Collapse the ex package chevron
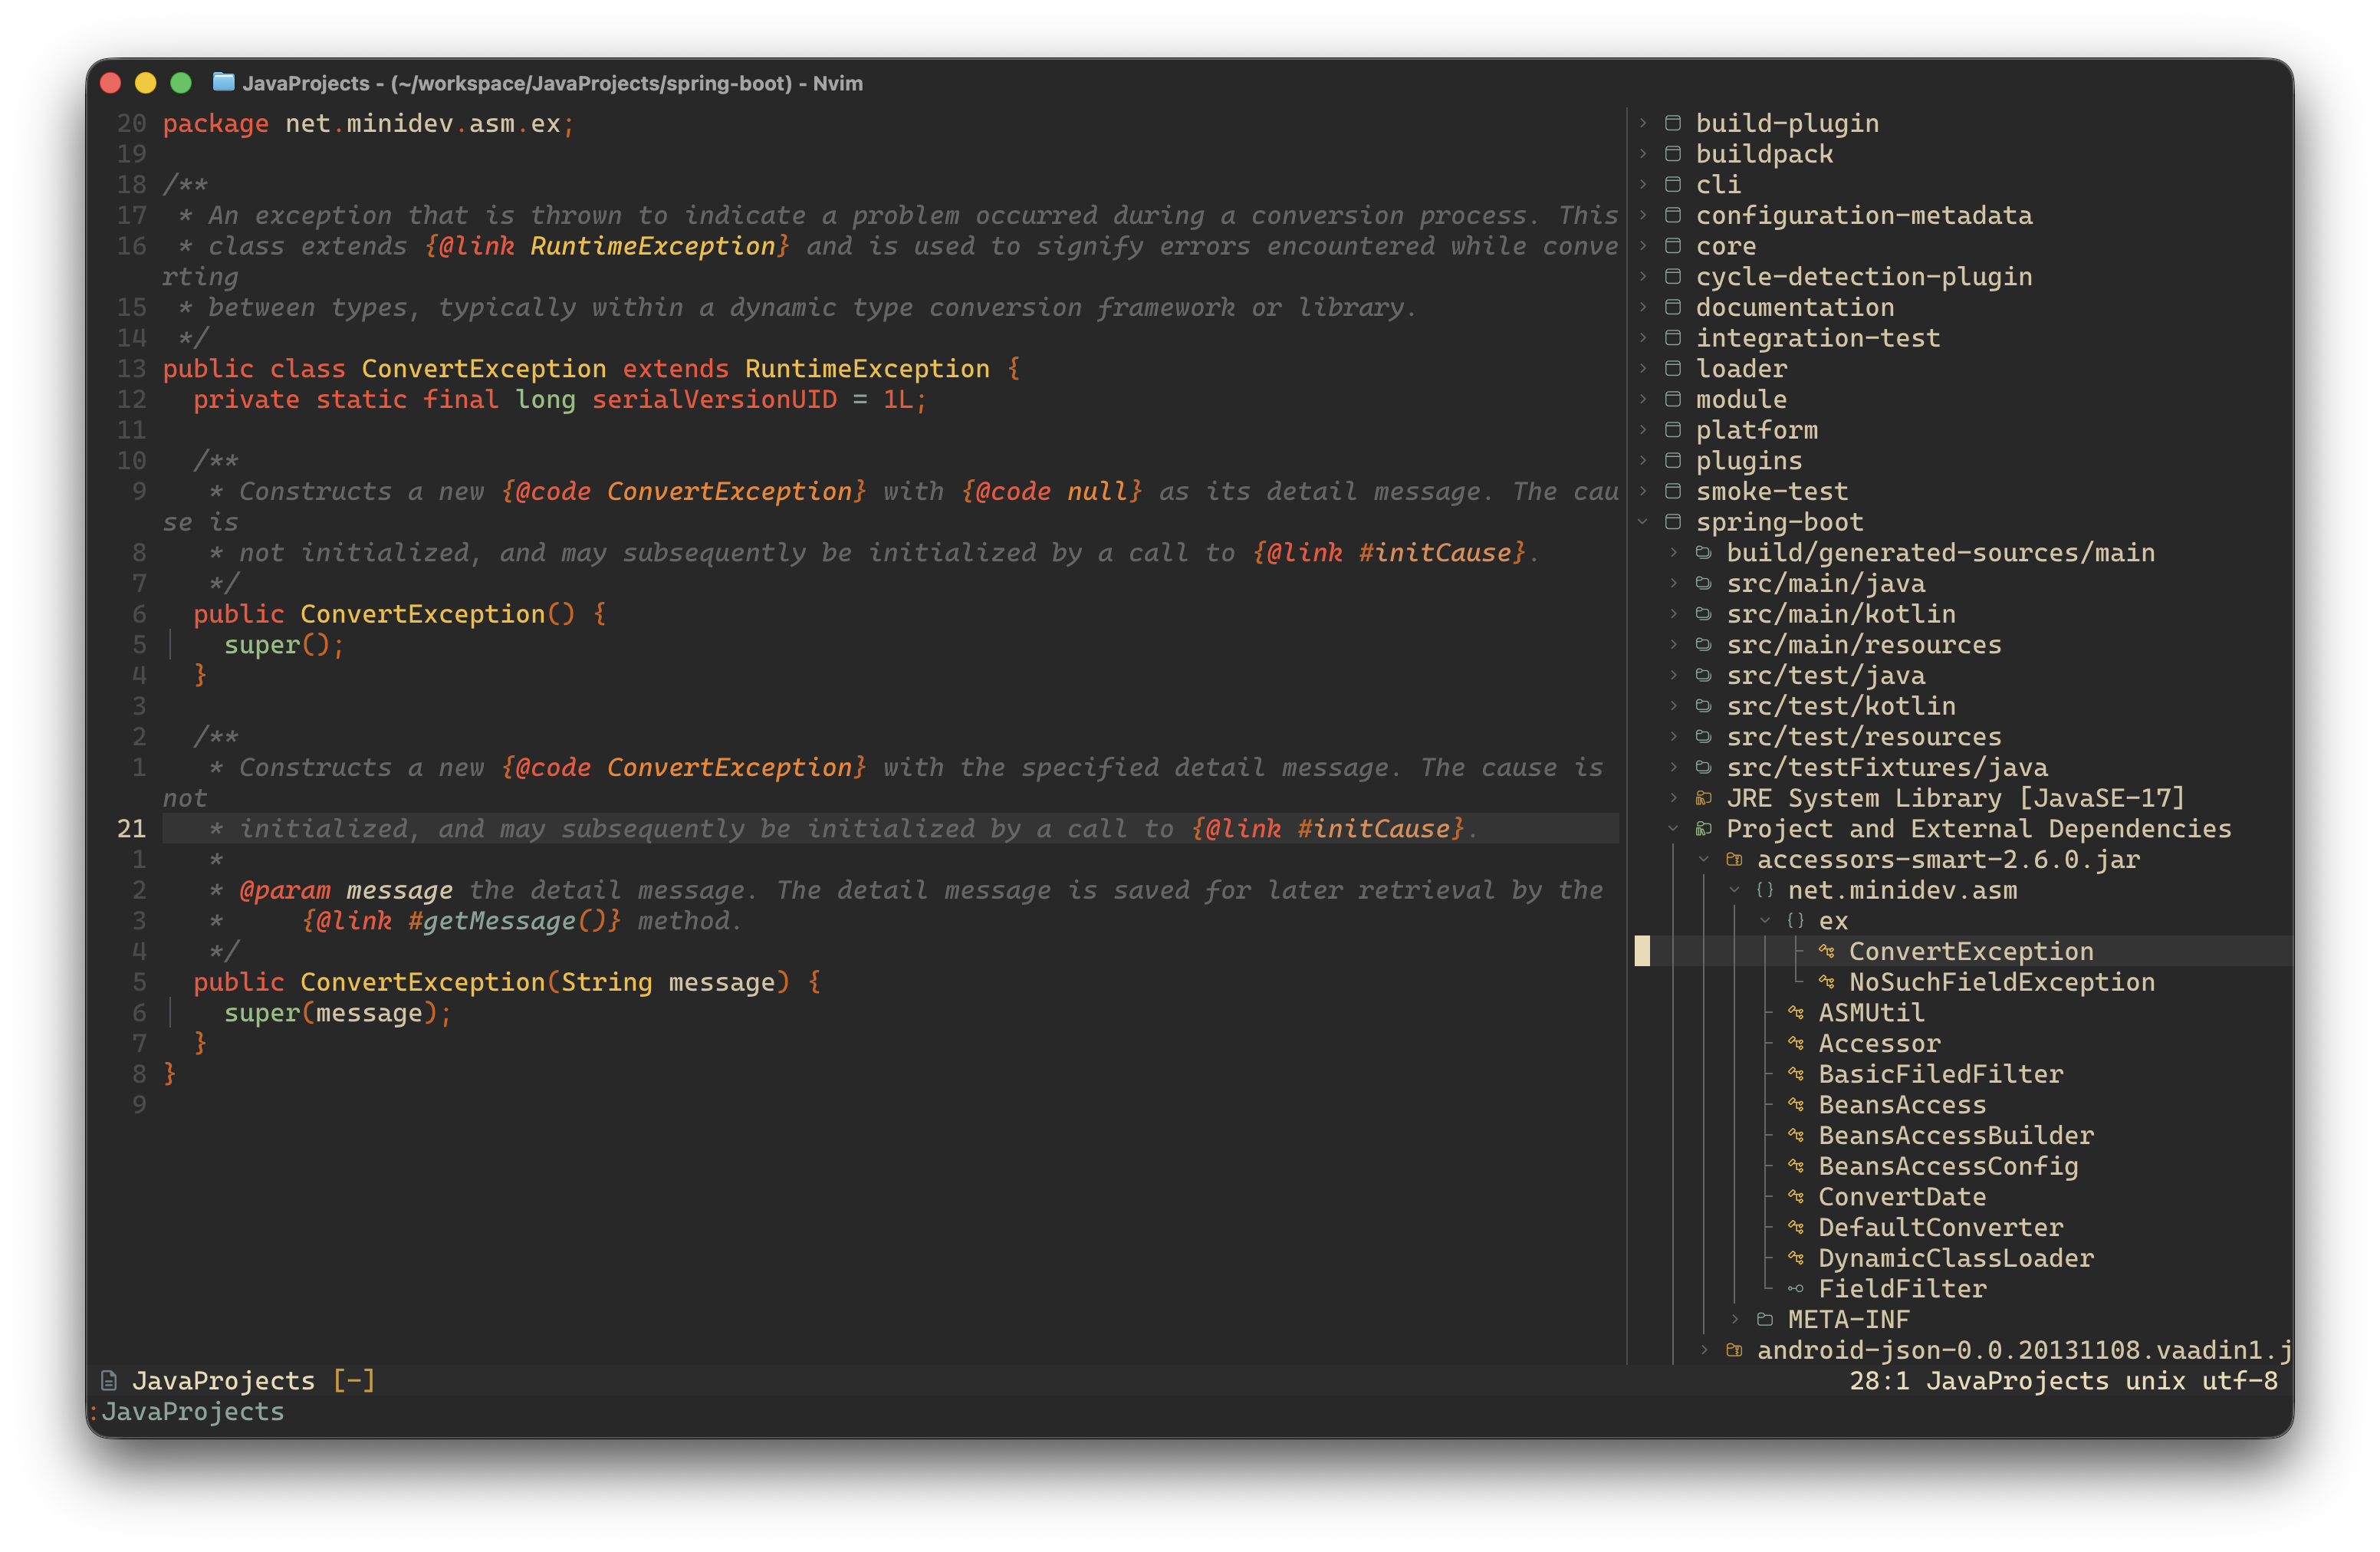Viewport: 2380px width, 1552px height. click(x=1765, y=921)
